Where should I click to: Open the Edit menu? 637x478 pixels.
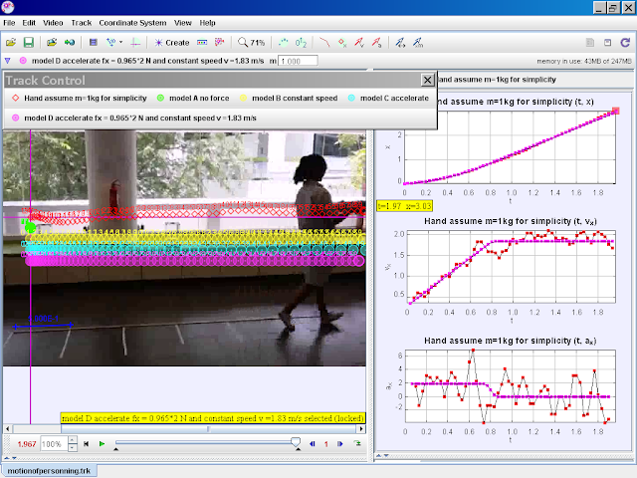click(x=29, y=23)
